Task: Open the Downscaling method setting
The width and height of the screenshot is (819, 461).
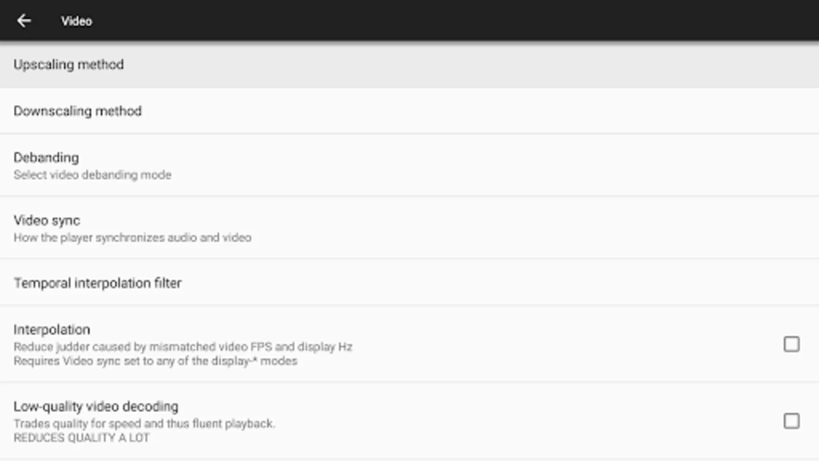Action: (409, 111)
